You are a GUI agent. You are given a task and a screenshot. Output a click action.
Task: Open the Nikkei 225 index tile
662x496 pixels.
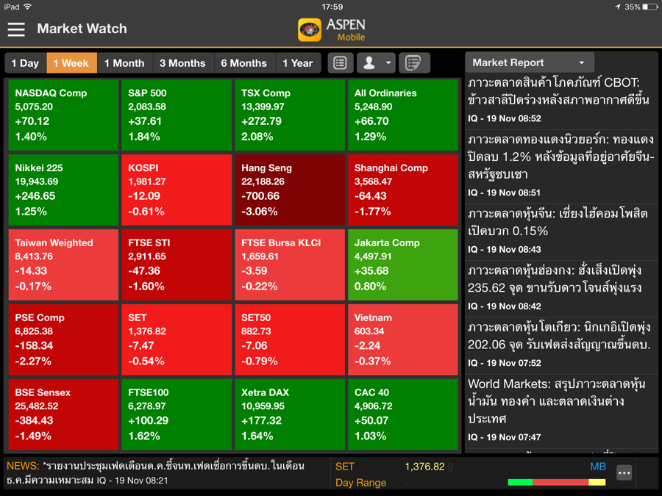(63, 190)
